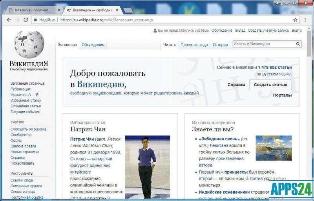Click the «Лебединая песнь» link

click(x=219, y=139)
